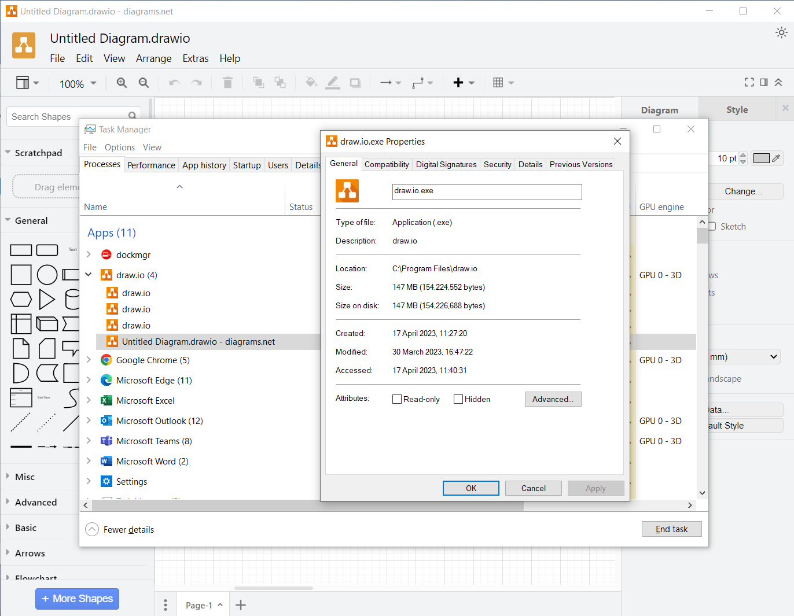The image size is (794, 616).
Task: Click the To Front toolbar icon
Action: (258, 82)
